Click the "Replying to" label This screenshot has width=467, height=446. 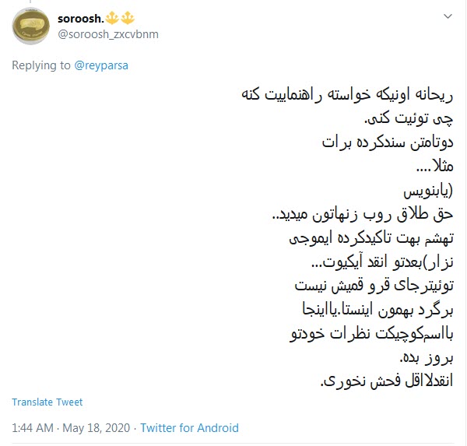(42, 65)
